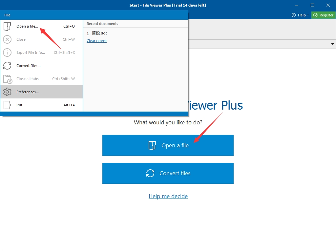
Task: Click the refresh icon on the big Convert files button
Action: 150,173
